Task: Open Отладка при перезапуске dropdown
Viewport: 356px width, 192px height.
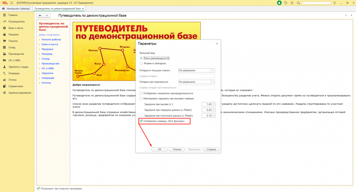Action: point(213,82)
